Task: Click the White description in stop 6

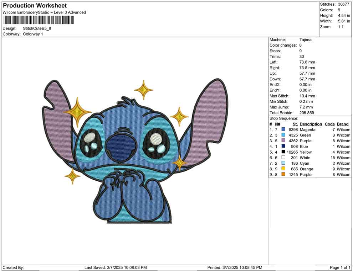Action: (x=305, y=158)
